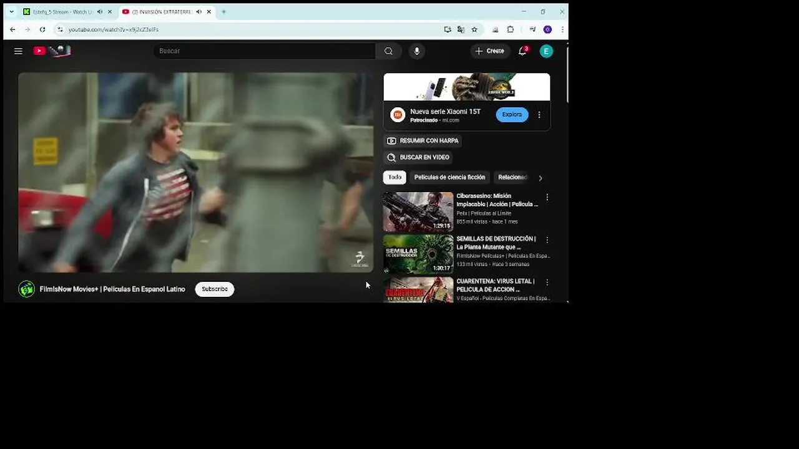This screenshot has width=799, height=449.
Task: Click the channel watermark in video corner
Action: [x=360, y=259]
